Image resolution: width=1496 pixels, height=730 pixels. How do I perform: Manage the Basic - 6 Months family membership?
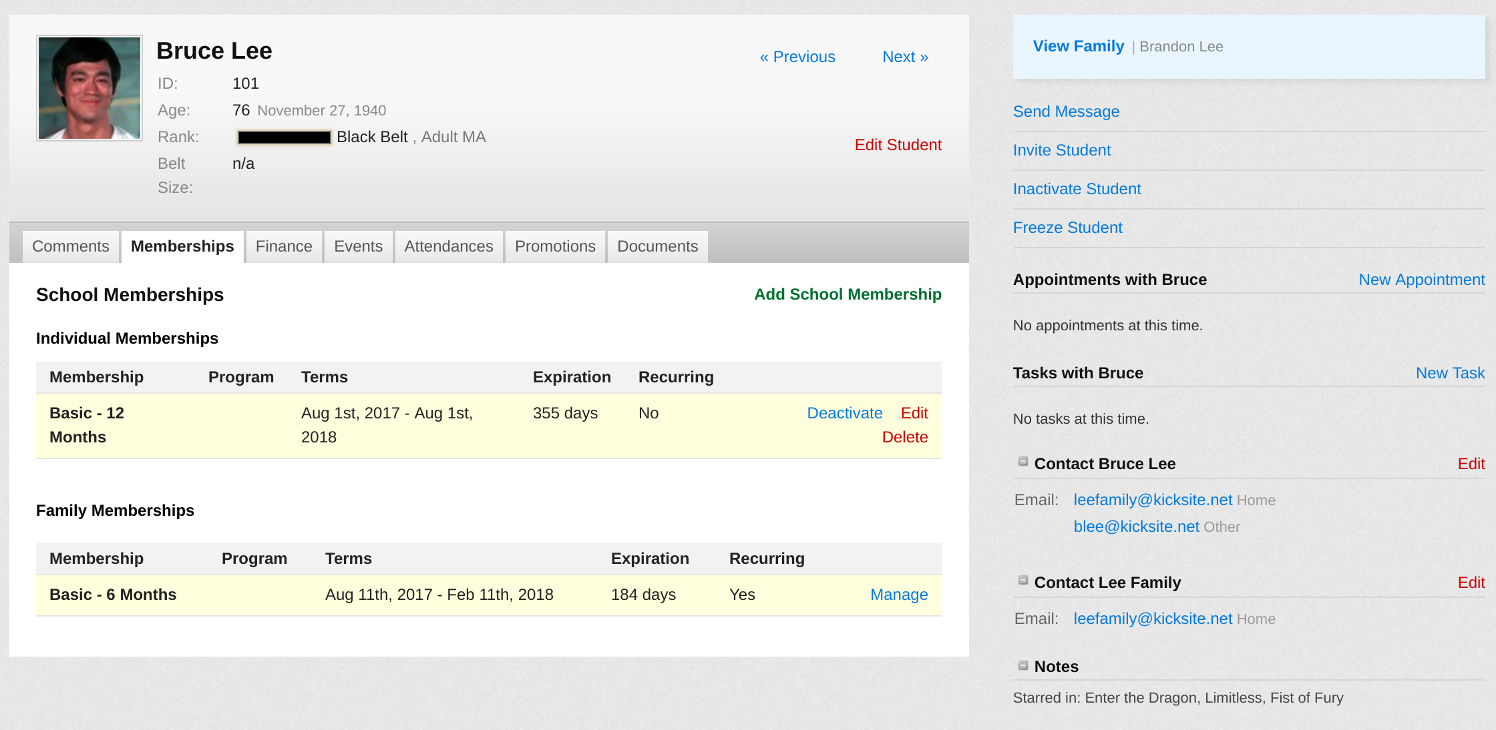pos(898,595)
